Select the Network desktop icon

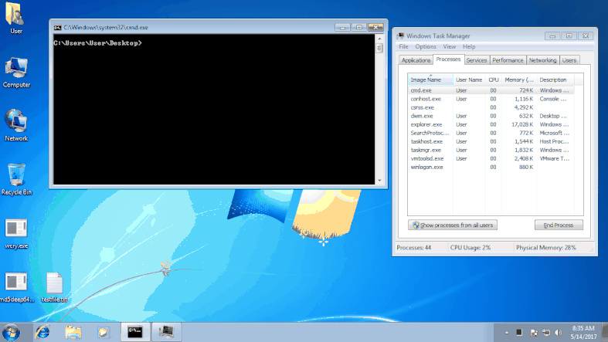click(x=16, y=126)
